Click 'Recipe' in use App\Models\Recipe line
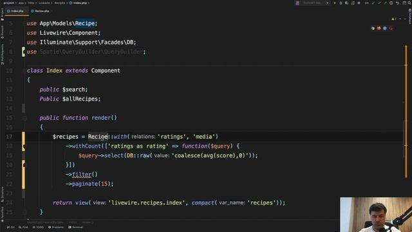 [85, 23]
